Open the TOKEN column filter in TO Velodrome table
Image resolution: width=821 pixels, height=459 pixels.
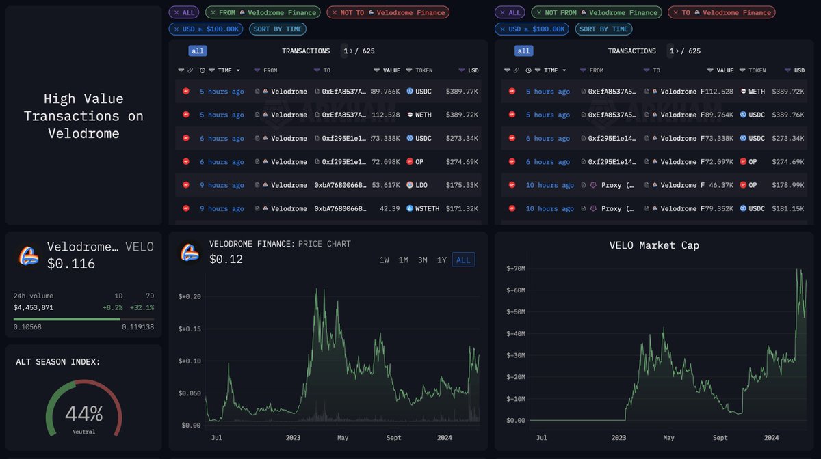tap(742, 70)
